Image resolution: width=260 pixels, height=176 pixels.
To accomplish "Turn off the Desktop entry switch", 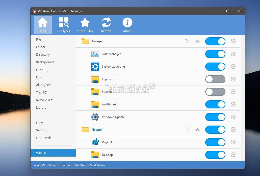I will [x=215, y=155].
